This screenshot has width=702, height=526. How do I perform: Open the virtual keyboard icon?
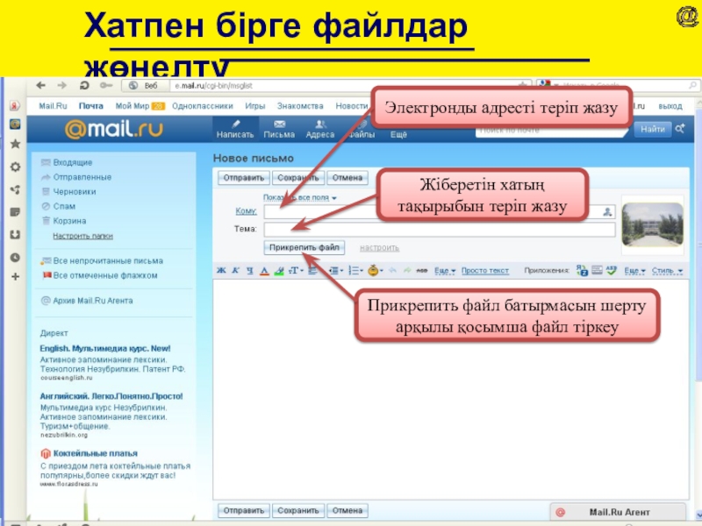(x=597, y=270)
